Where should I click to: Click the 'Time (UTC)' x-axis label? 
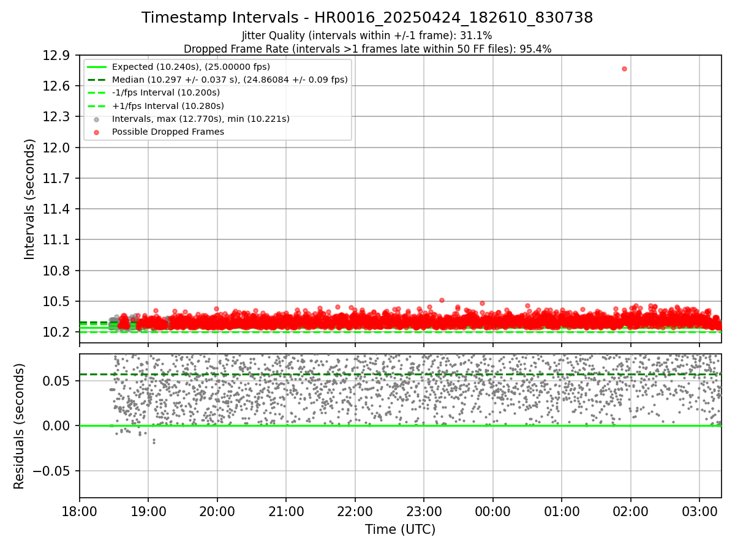point(401,530)
